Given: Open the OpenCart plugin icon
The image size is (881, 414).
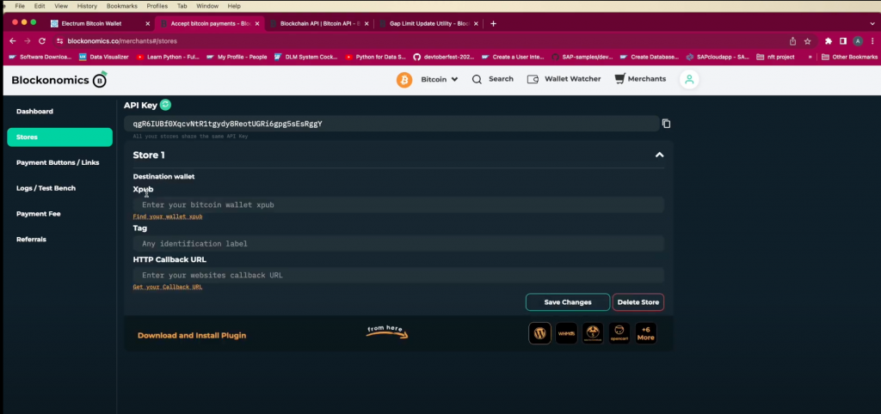Looking at the screenshot, I should [619, 333].
